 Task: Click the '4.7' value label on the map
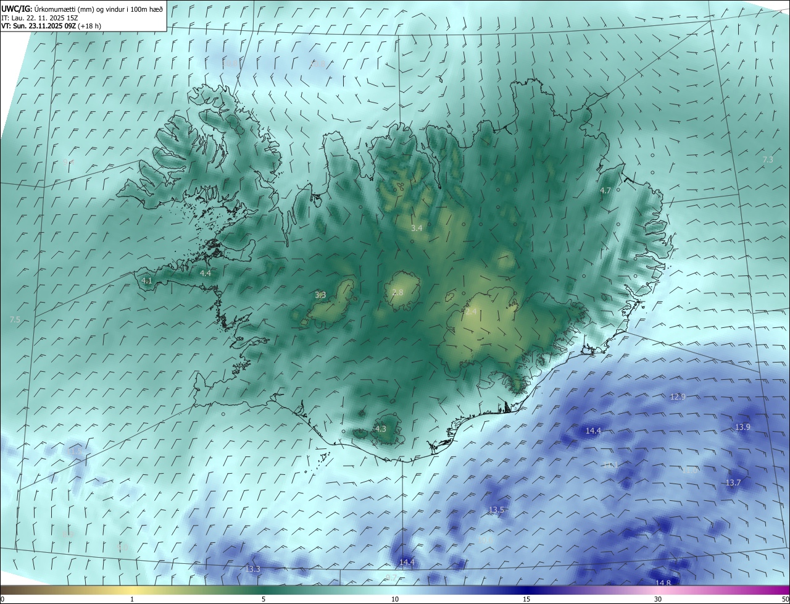tap(605, 190)
